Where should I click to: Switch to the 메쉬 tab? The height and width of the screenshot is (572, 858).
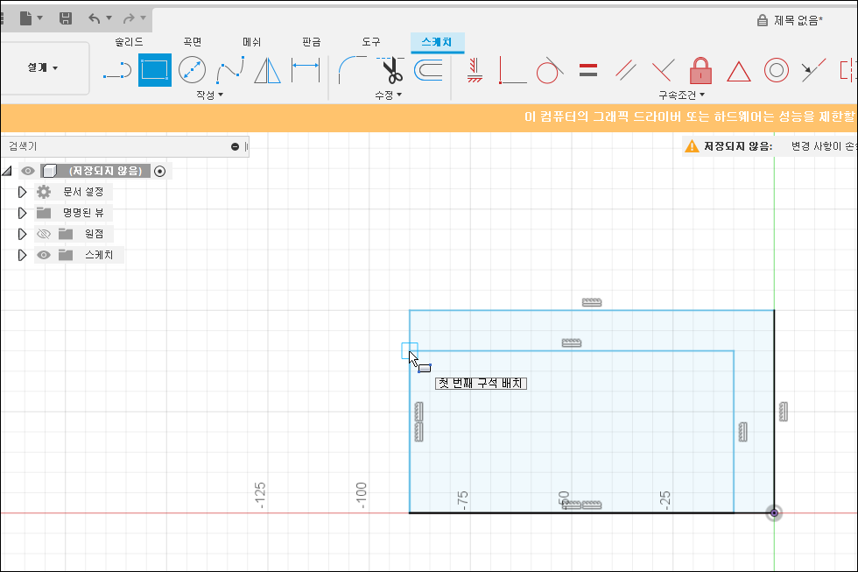252,41
